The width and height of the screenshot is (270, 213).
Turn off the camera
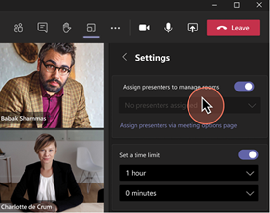click(144, 28)
